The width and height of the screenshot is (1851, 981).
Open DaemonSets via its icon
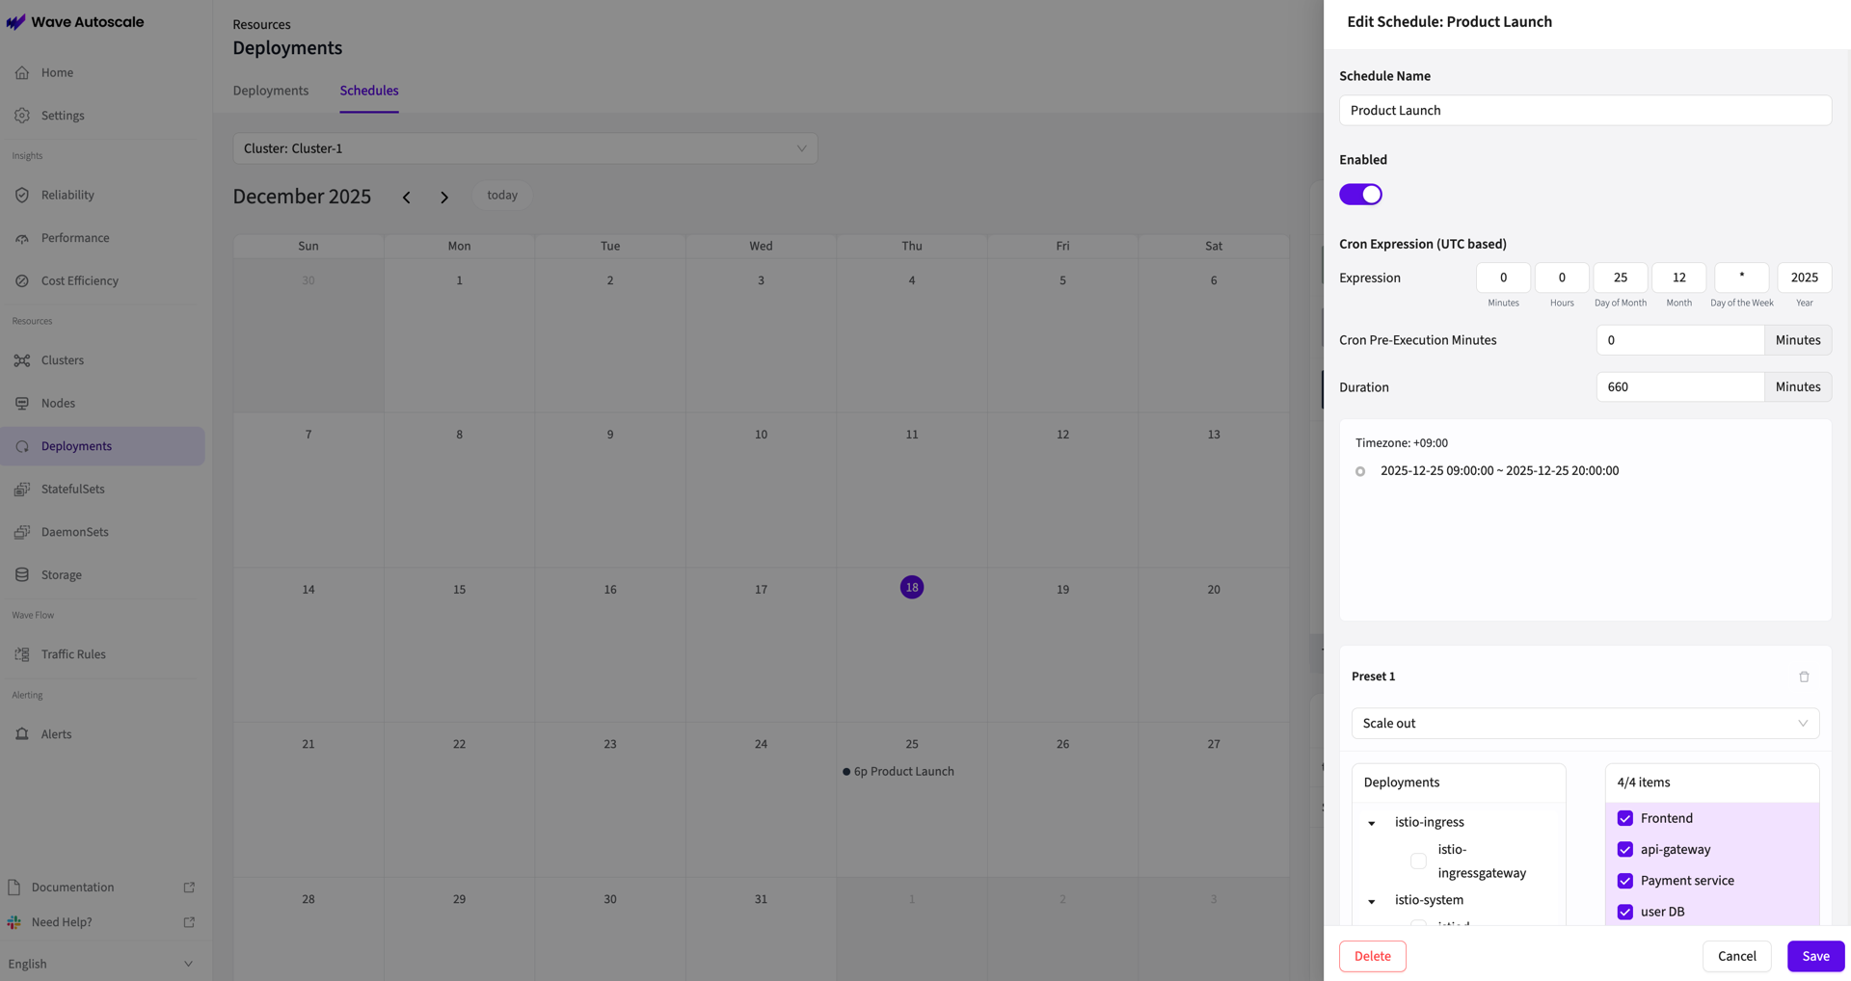22,532
